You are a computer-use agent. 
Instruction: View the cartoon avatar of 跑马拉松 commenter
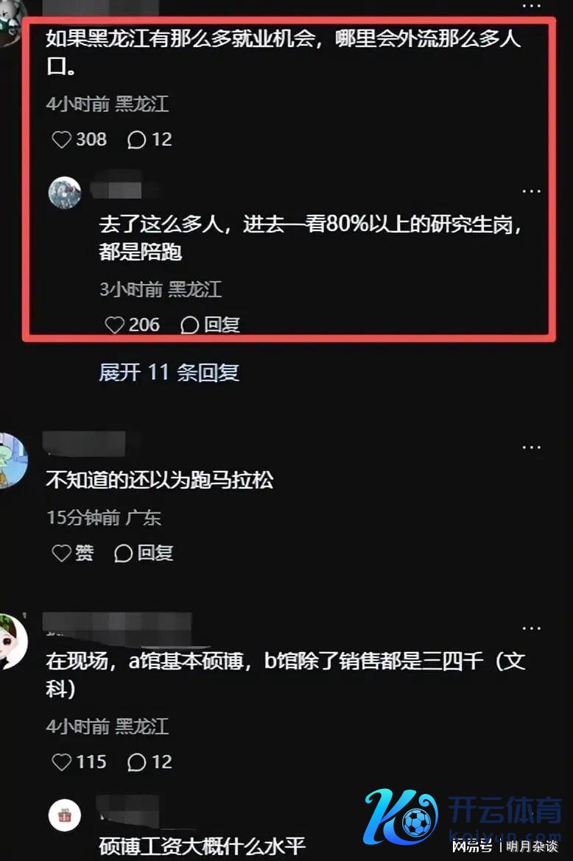click(12, 460)
